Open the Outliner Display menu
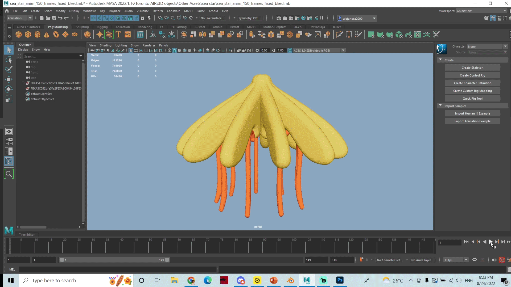This screenshot has height=287, width=511. (x=23, y=49)
